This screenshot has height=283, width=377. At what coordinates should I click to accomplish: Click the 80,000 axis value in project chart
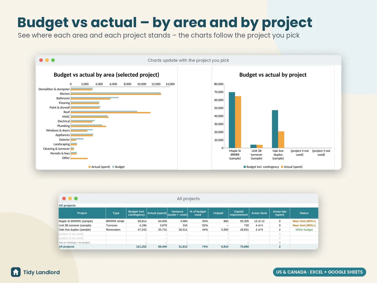[219, 84]
